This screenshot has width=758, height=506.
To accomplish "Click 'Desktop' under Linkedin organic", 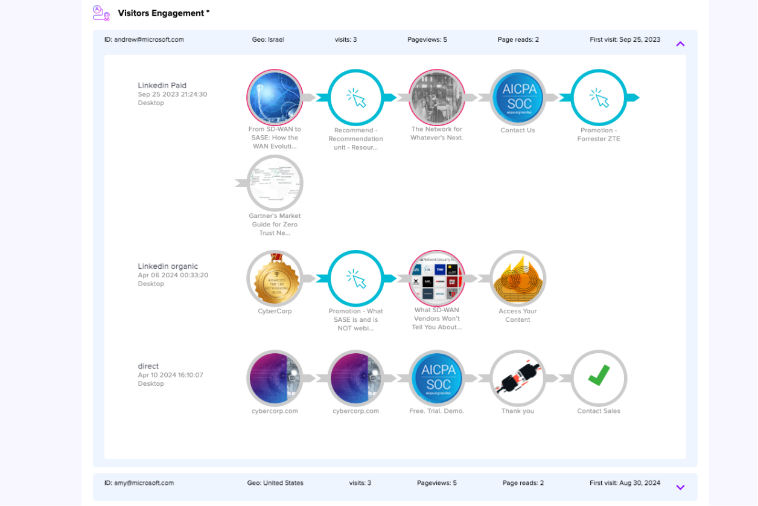I will point(151,284).
